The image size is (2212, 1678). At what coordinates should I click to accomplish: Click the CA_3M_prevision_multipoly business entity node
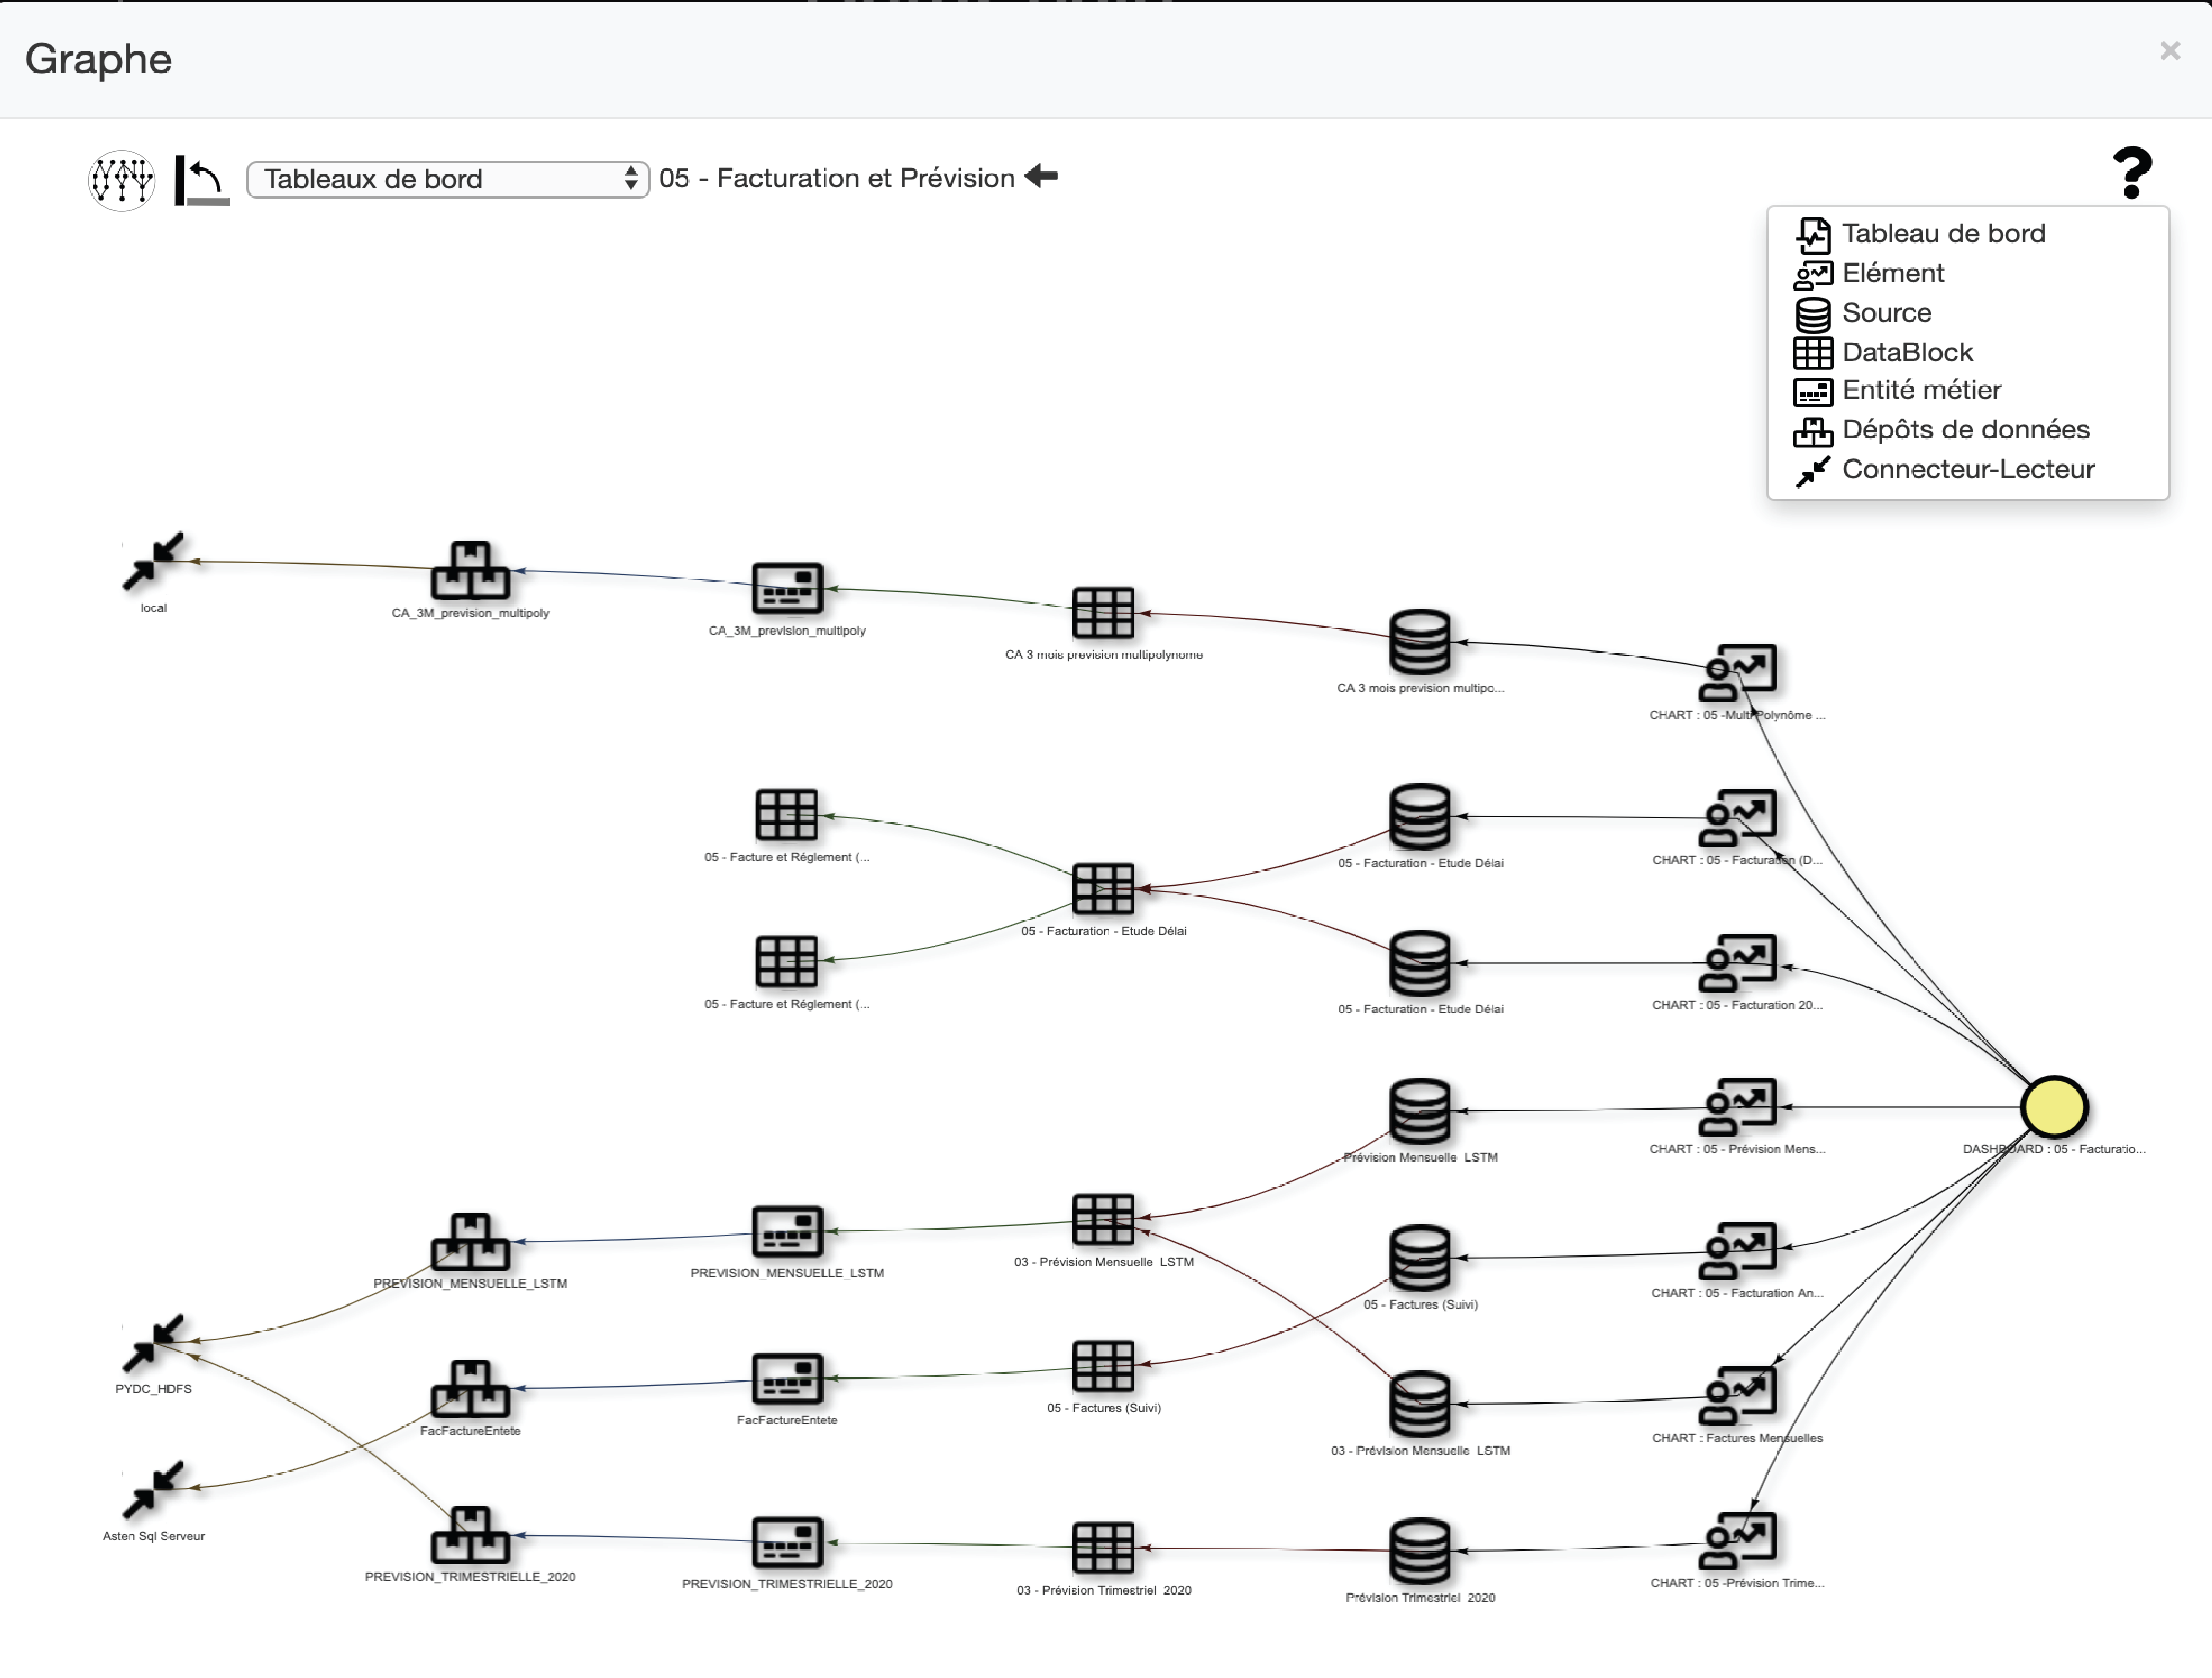coord(787,588)
